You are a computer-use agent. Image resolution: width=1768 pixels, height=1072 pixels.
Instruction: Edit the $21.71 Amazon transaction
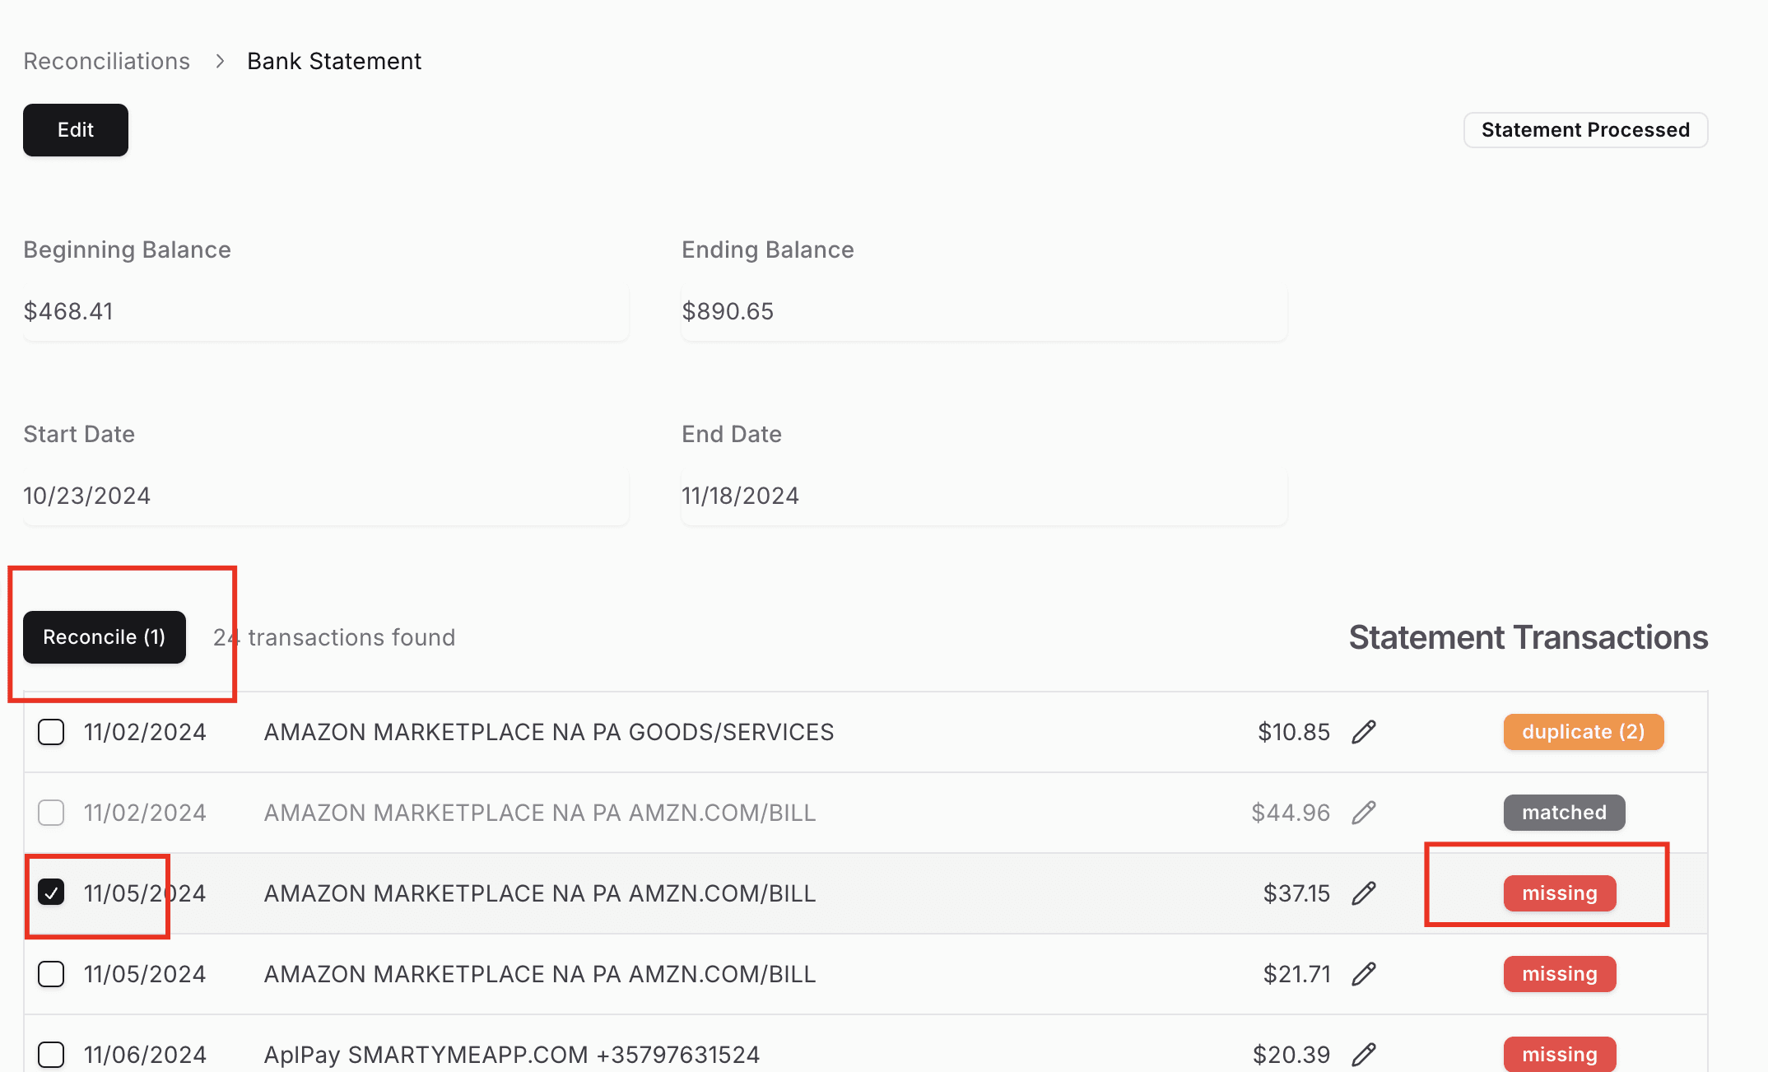[x=1365, y=974]
